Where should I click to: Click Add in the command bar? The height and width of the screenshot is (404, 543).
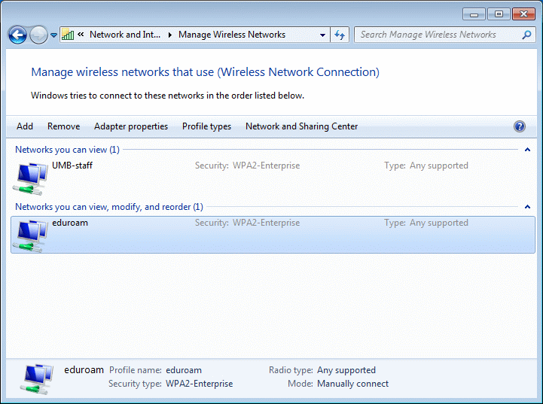coord(25,126)
